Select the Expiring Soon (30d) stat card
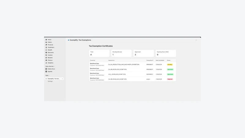This screenshot has height=138, width=245. tap(166, 53)
